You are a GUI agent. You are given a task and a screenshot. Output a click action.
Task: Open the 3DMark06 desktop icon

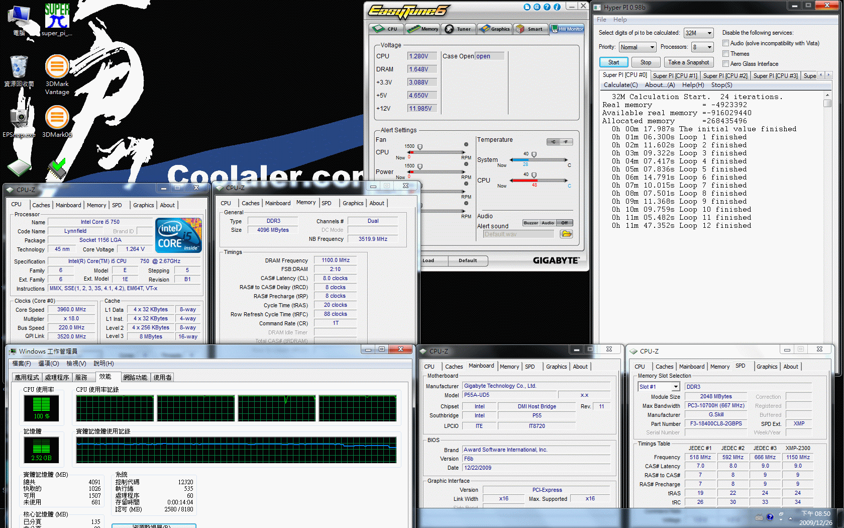point(57,122)
